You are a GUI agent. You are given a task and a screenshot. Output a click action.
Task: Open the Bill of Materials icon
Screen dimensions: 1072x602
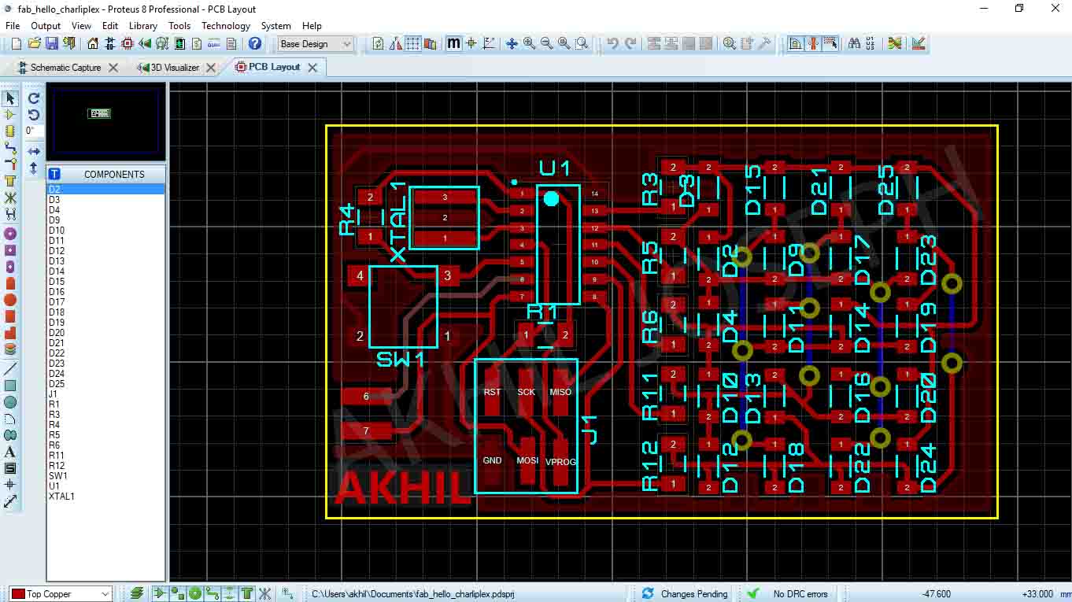196,44
